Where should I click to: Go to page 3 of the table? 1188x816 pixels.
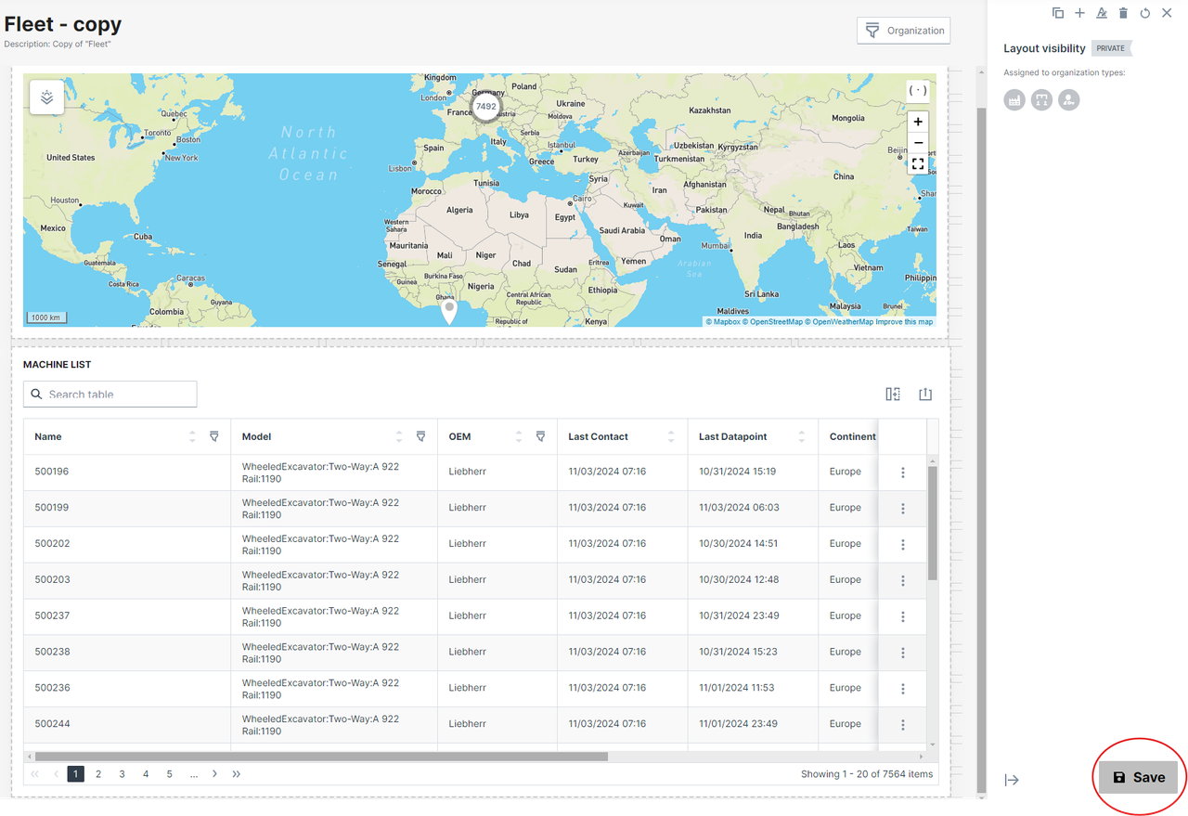click(122, 774)
